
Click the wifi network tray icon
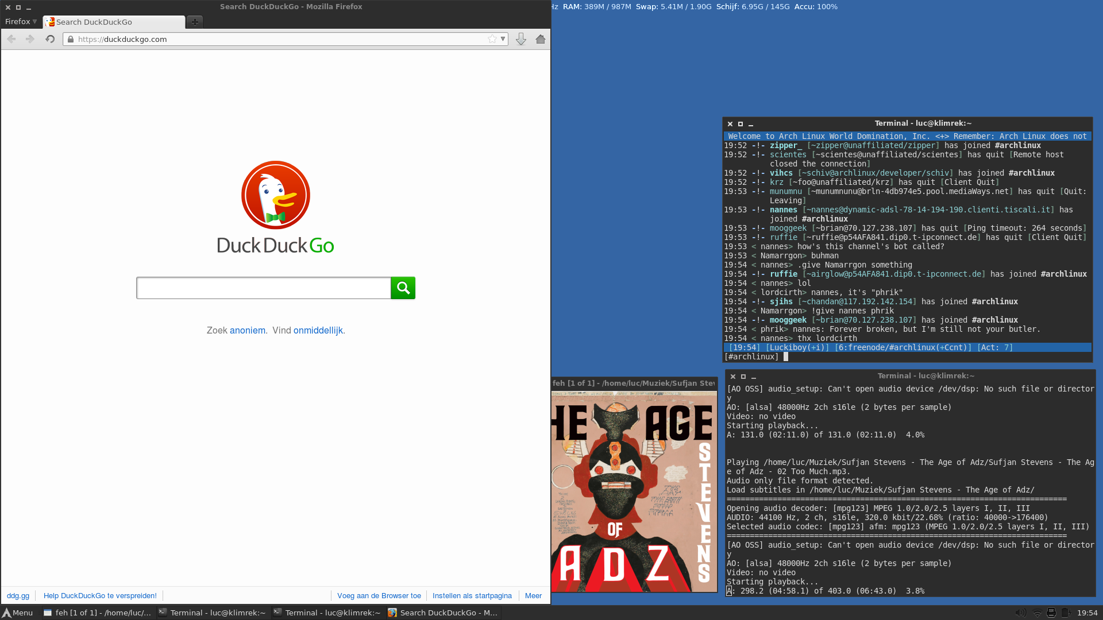coord(1038,613)
